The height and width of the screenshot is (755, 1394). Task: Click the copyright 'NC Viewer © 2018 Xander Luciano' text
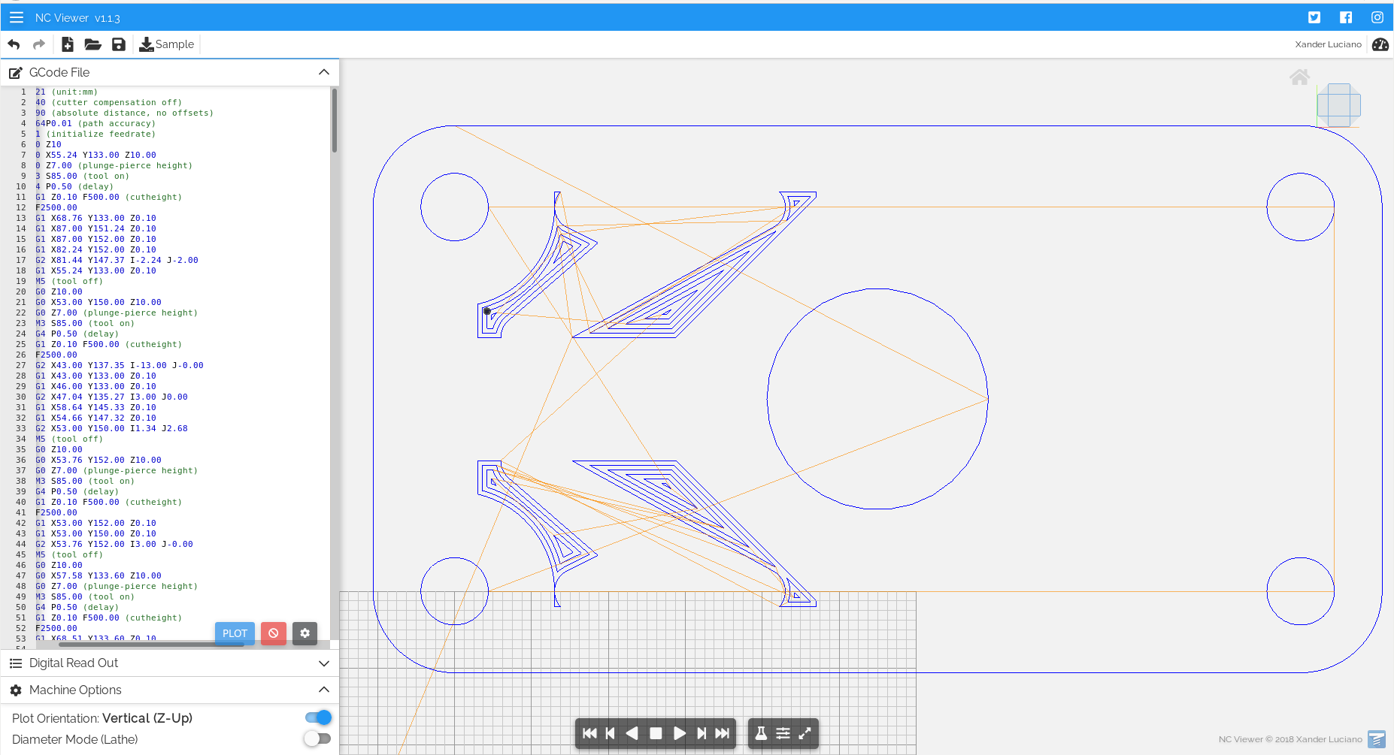tap(1290, 739)
